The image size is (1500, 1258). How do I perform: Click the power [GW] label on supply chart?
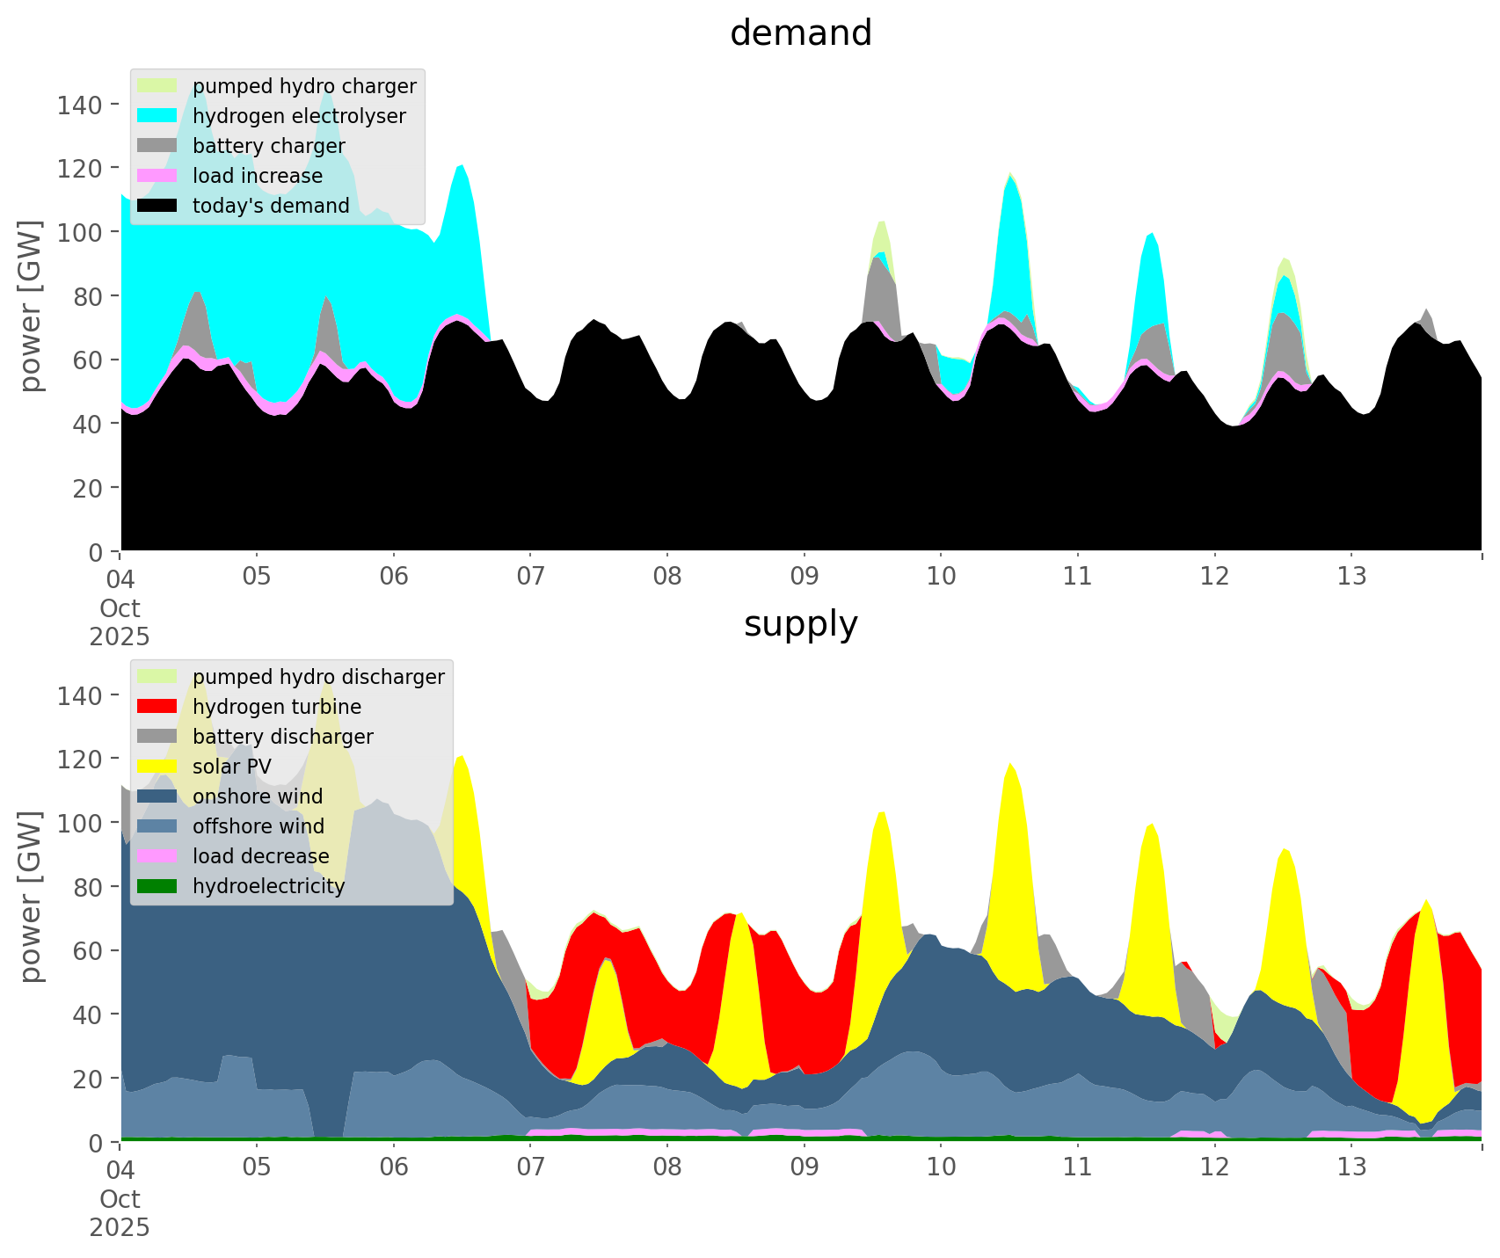[x=32, y=897]
